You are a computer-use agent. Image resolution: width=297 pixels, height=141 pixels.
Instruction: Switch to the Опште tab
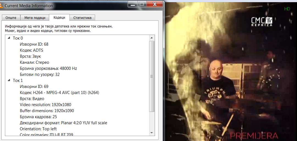[11, 18]
